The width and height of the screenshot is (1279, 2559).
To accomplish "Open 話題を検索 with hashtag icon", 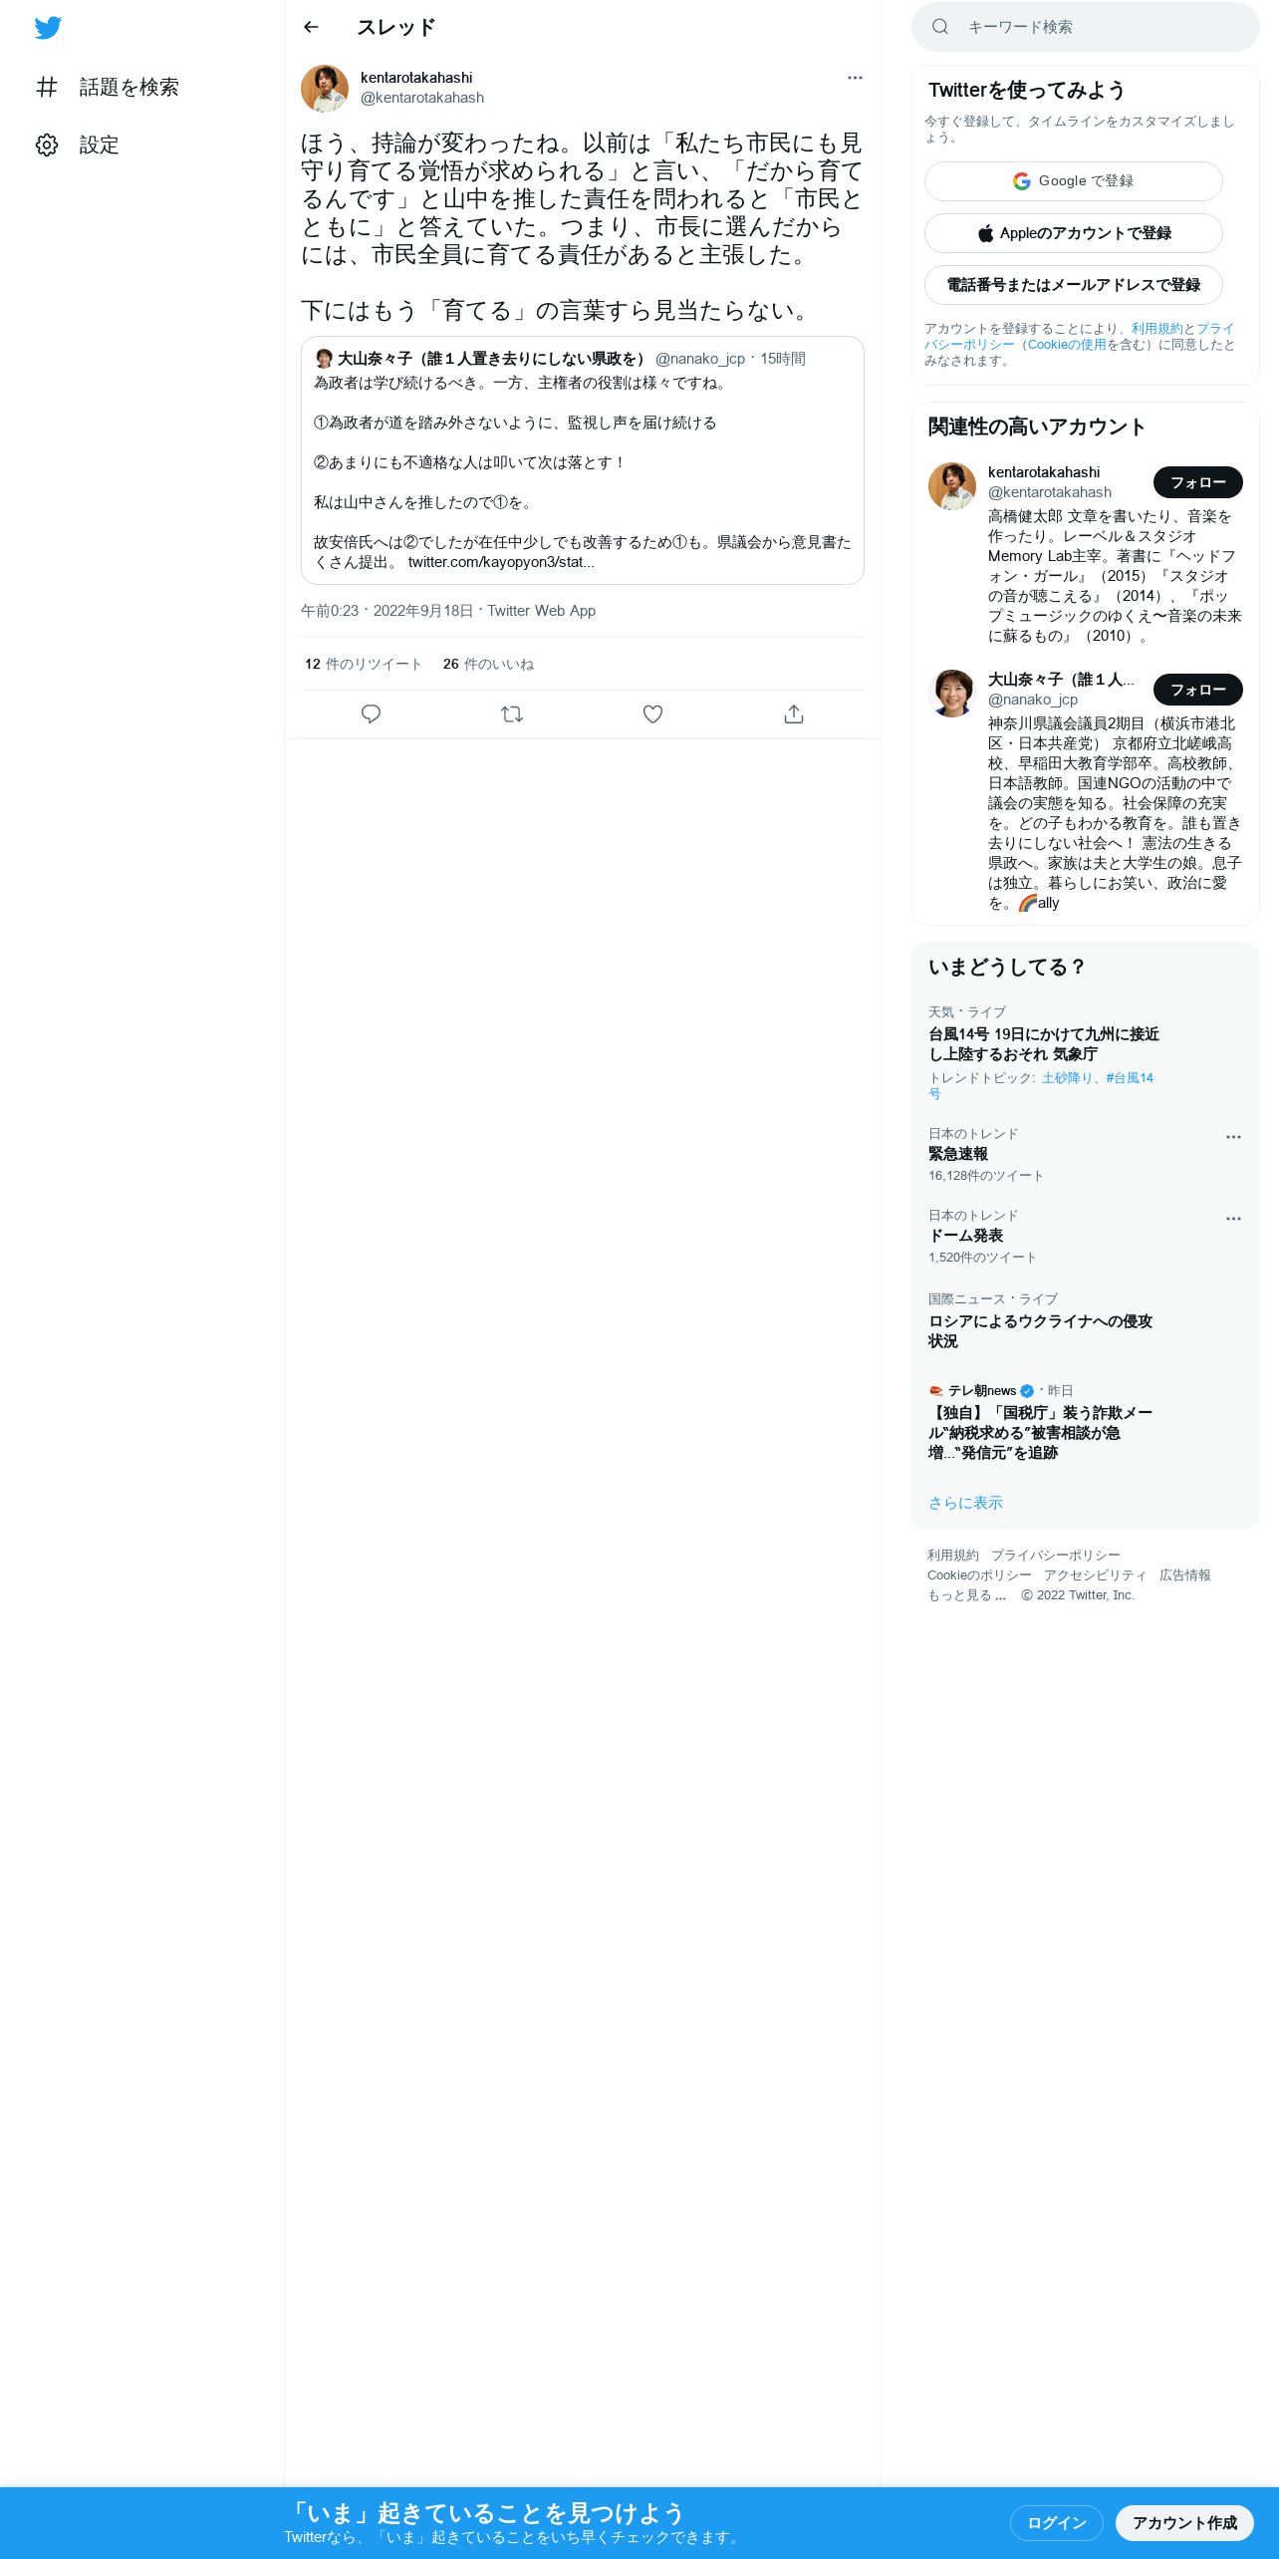I will [x=108, y=88].
